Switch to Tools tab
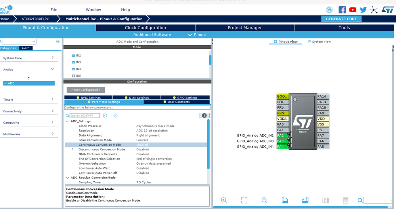The width and height of the screenshot is (396, 211). 344,28
